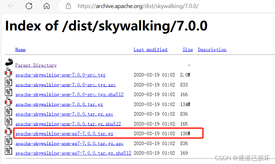Sort listing by Size column
The width and height of the screenshot is (275, 164).
pyautogui.click(x=188, y=50)
